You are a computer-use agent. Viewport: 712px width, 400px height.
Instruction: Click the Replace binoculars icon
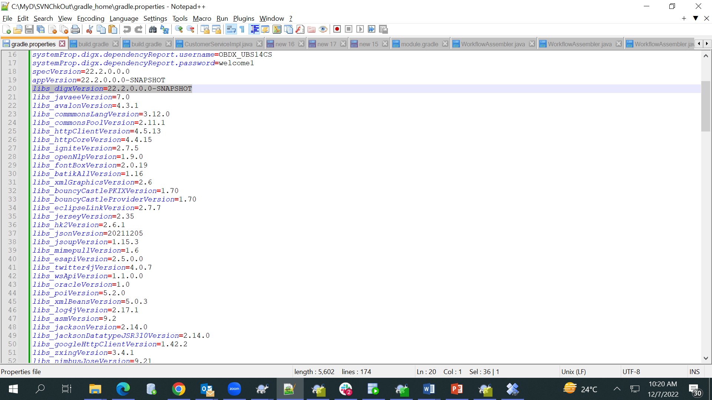164,29
